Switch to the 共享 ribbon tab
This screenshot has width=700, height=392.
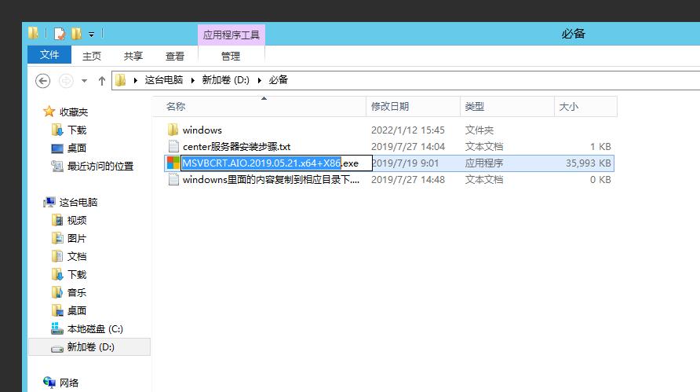[133, 56]
